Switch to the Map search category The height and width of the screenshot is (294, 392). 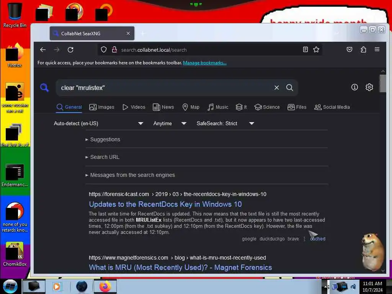click(191, 107)
